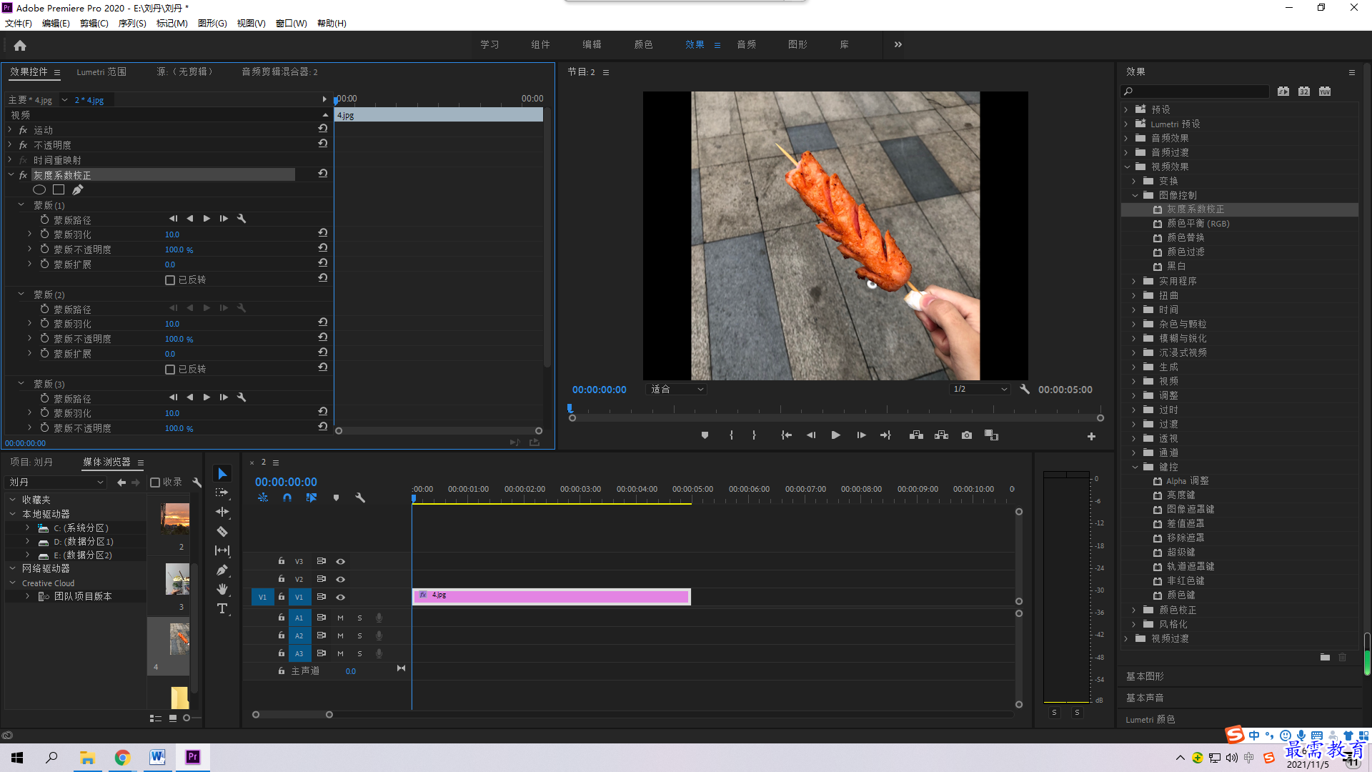The width and height of the screenshot is (1372, 772).
Task: Toggle V3 track visibility eye
Action: point(341,562)
